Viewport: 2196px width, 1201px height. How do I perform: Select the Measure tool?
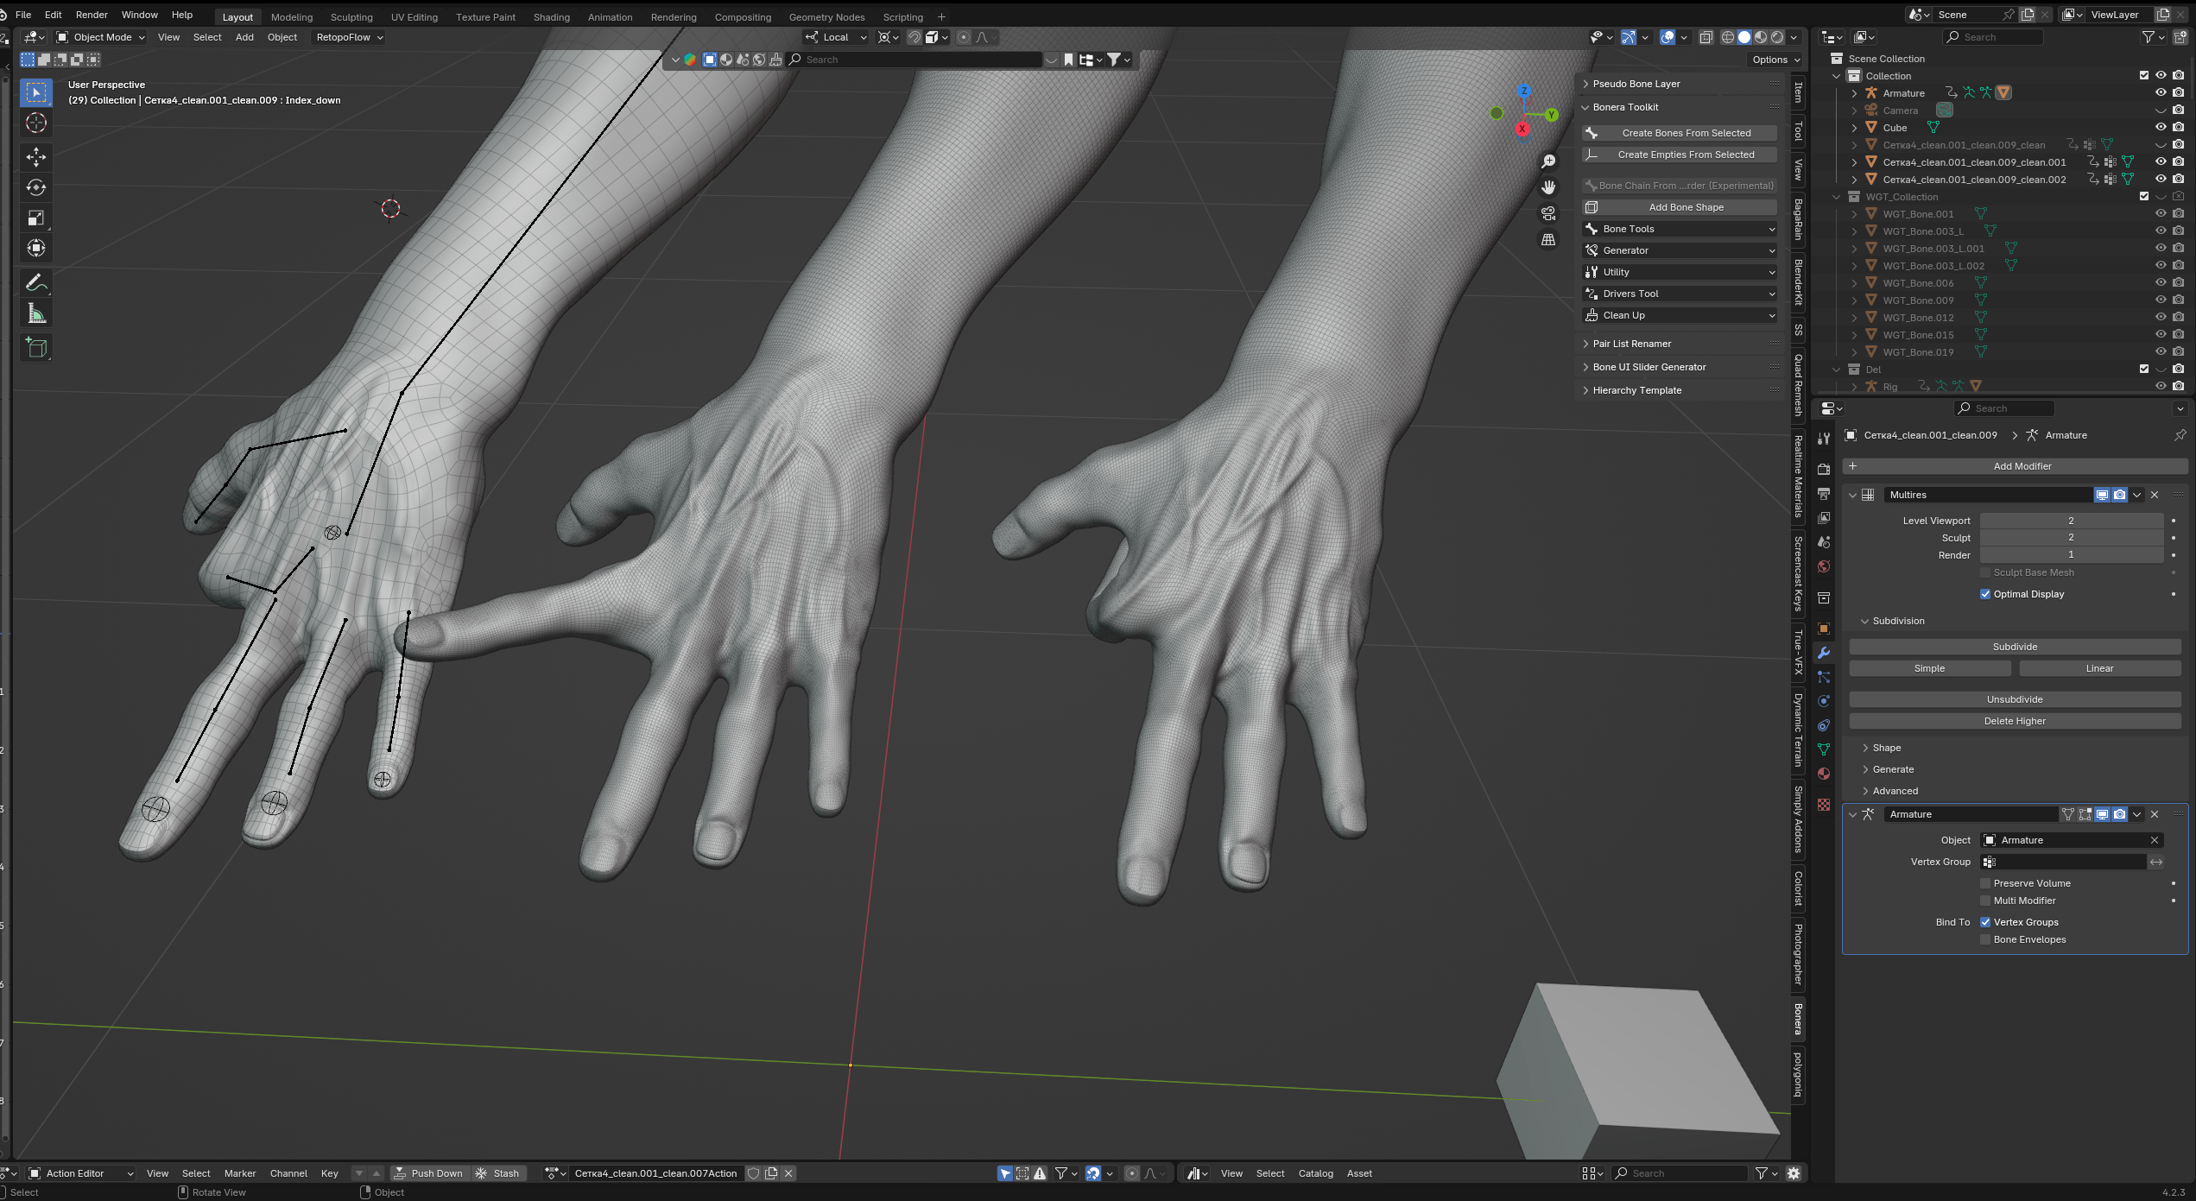[x=36, y=314]
